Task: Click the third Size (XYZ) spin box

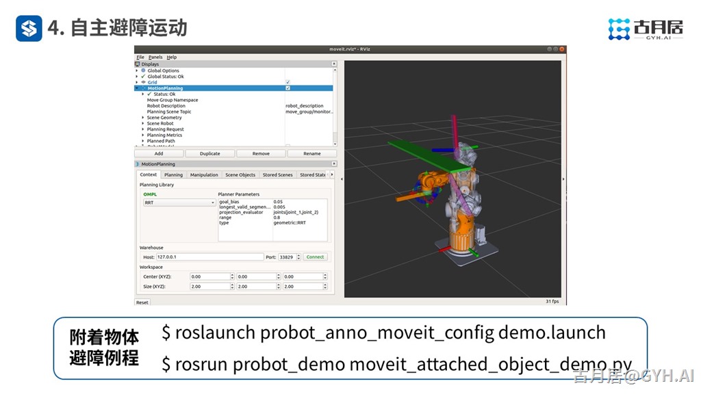Action: 305,287
